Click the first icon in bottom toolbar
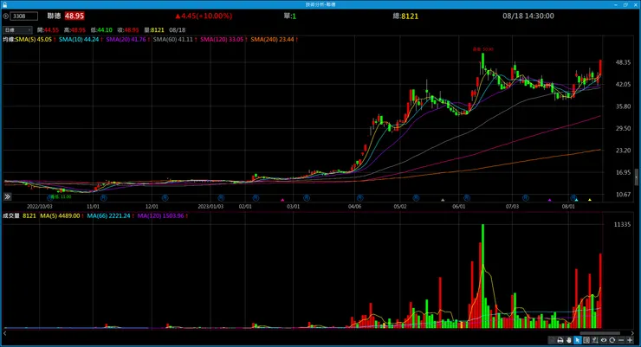The height and width of the screenshot is (347, 641). point(552,340)
